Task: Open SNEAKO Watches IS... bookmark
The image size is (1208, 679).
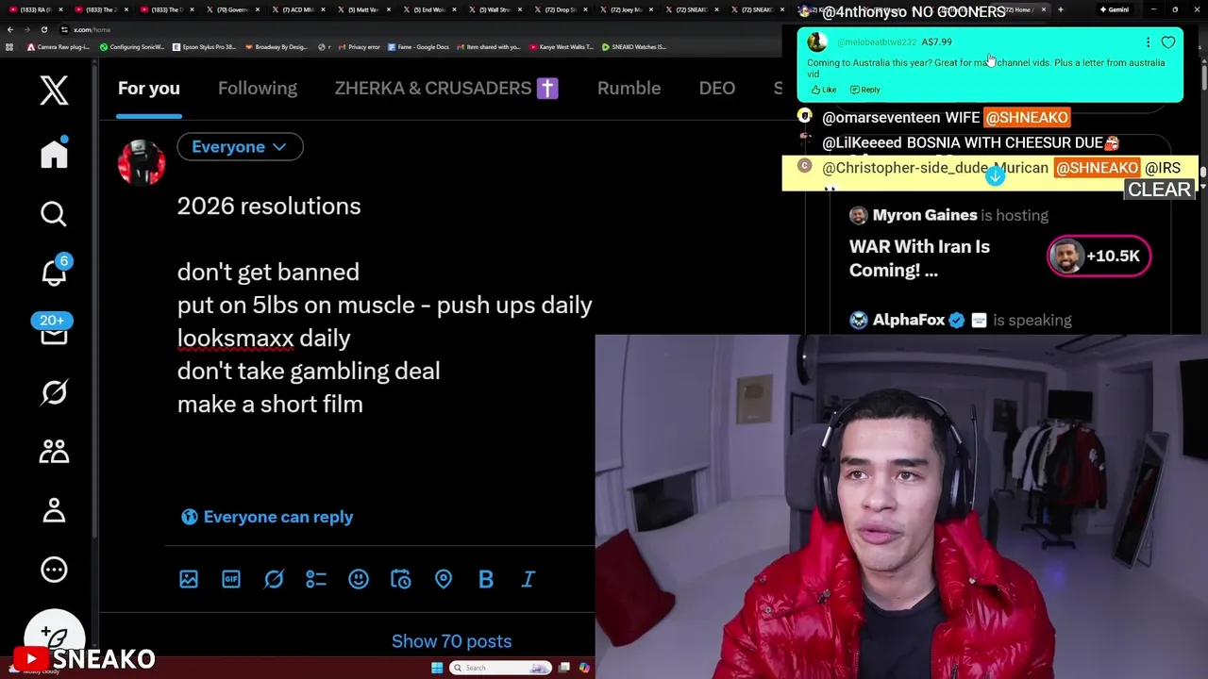Action: [x=634, y=47]
